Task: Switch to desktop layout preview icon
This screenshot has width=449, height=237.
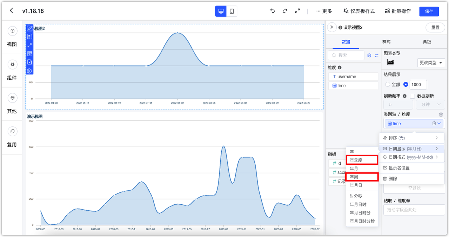Action: (x=221, y=11)
